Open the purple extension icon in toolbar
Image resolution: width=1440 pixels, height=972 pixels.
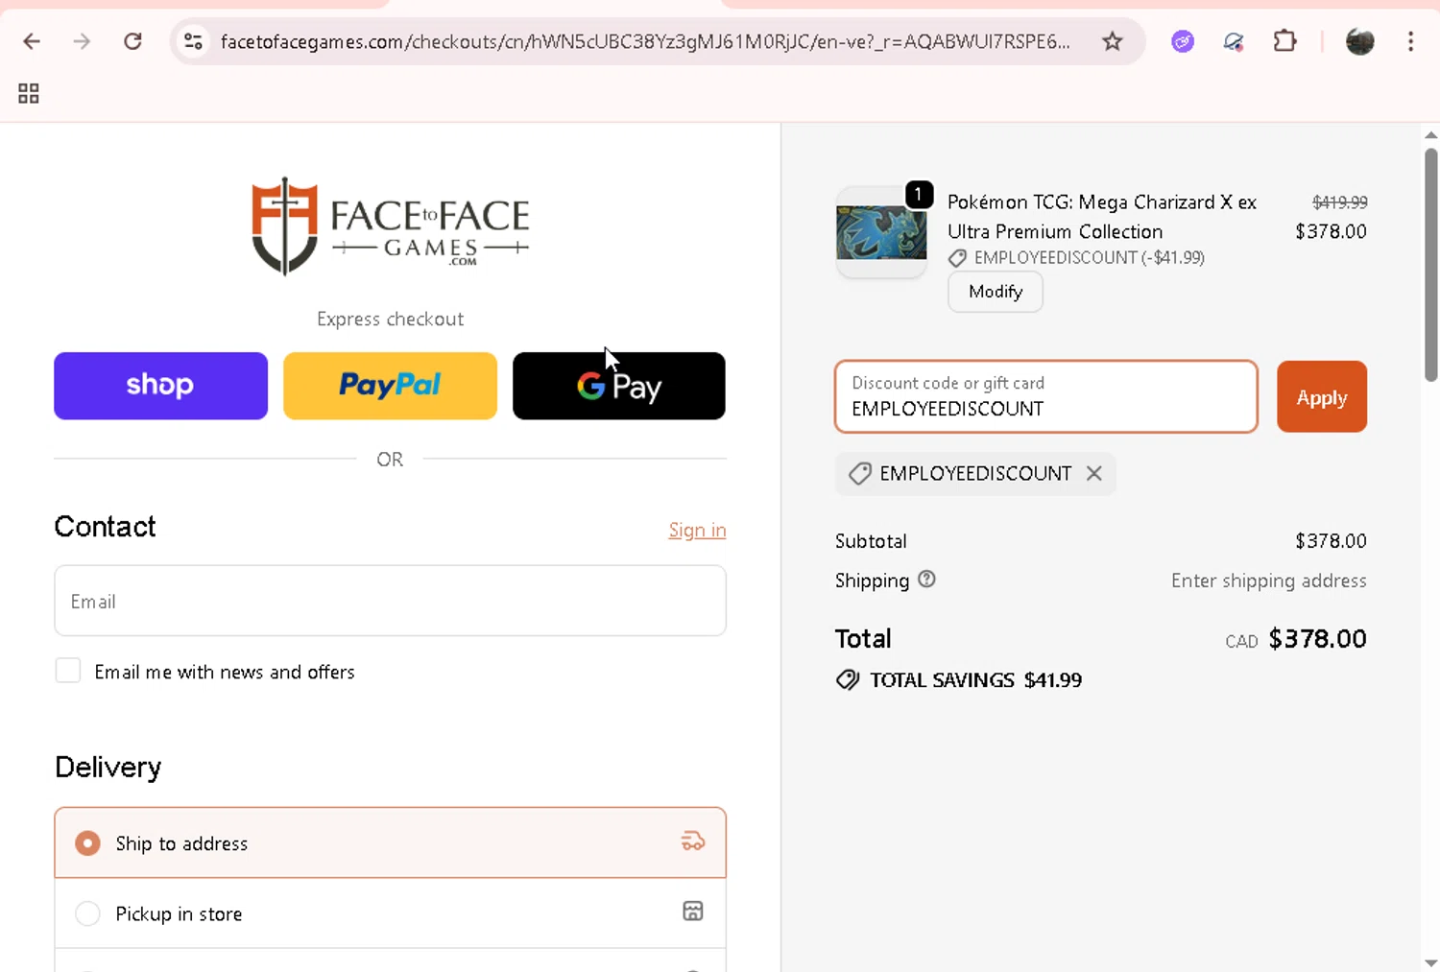(1183, 41)
